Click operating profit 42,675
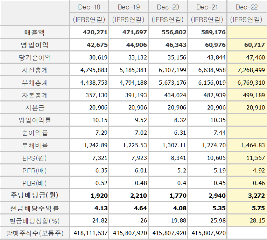The image size is (267, 240). 97,45
